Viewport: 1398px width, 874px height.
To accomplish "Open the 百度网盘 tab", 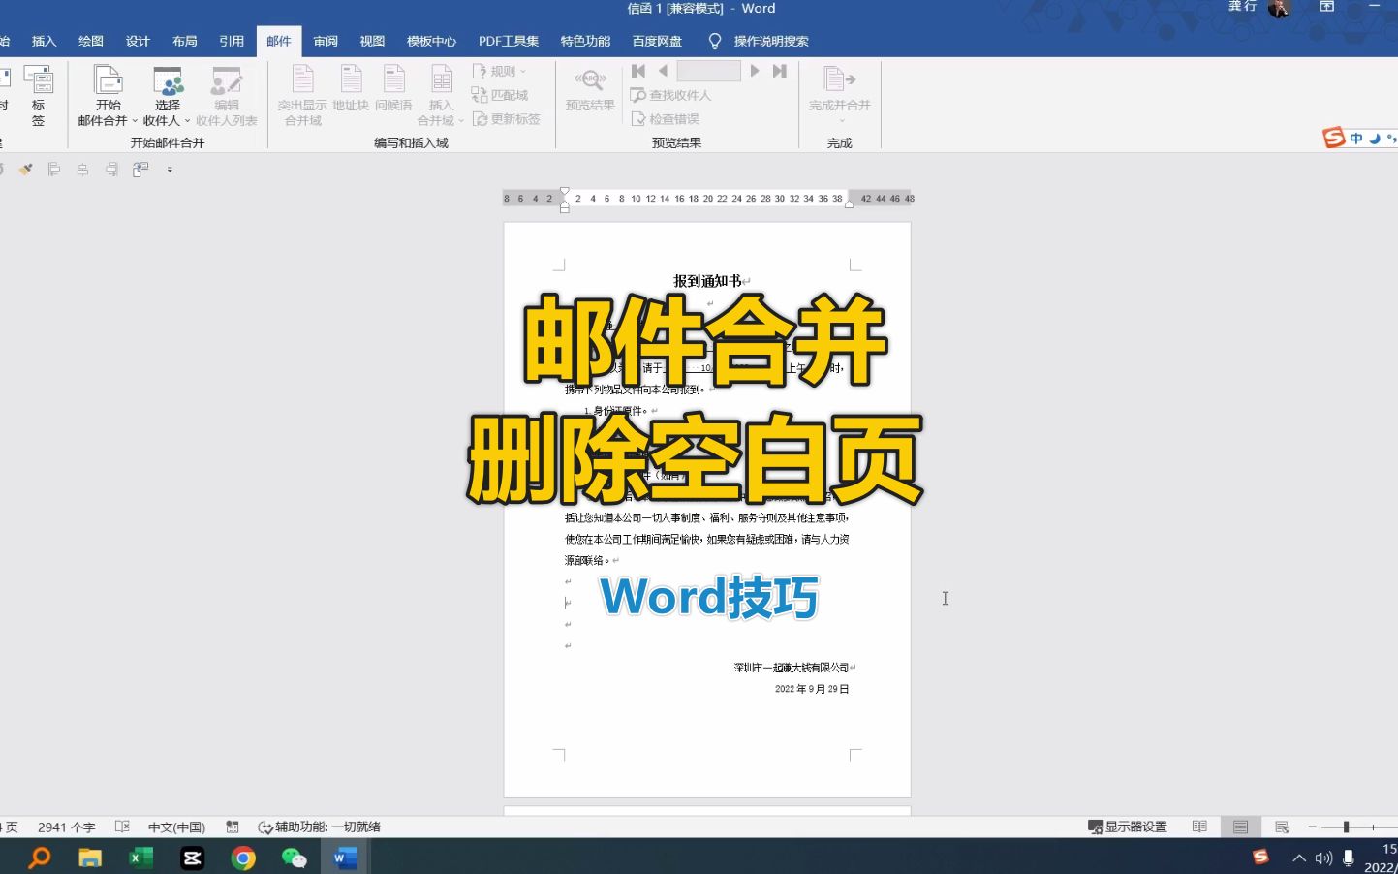I will 657,41.
